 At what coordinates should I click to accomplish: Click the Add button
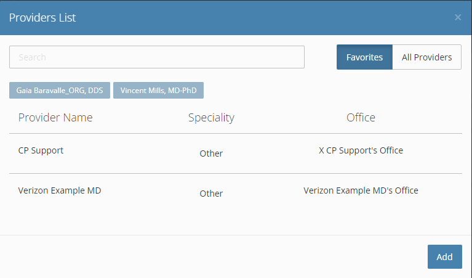coord(444,256)
